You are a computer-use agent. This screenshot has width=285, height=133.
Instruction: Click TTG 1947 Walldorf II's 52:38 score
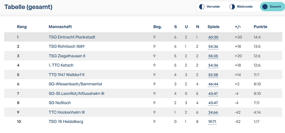click(213, 75)
